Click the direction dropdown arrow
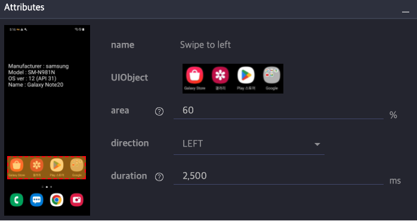417x221 pixels. 317,145
